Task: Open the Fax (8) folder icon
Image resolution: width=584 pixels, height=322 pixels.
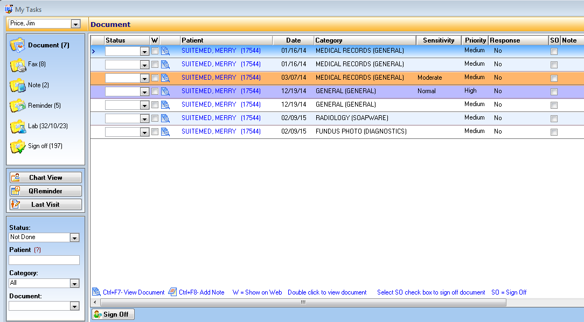Action: (17, 65)
